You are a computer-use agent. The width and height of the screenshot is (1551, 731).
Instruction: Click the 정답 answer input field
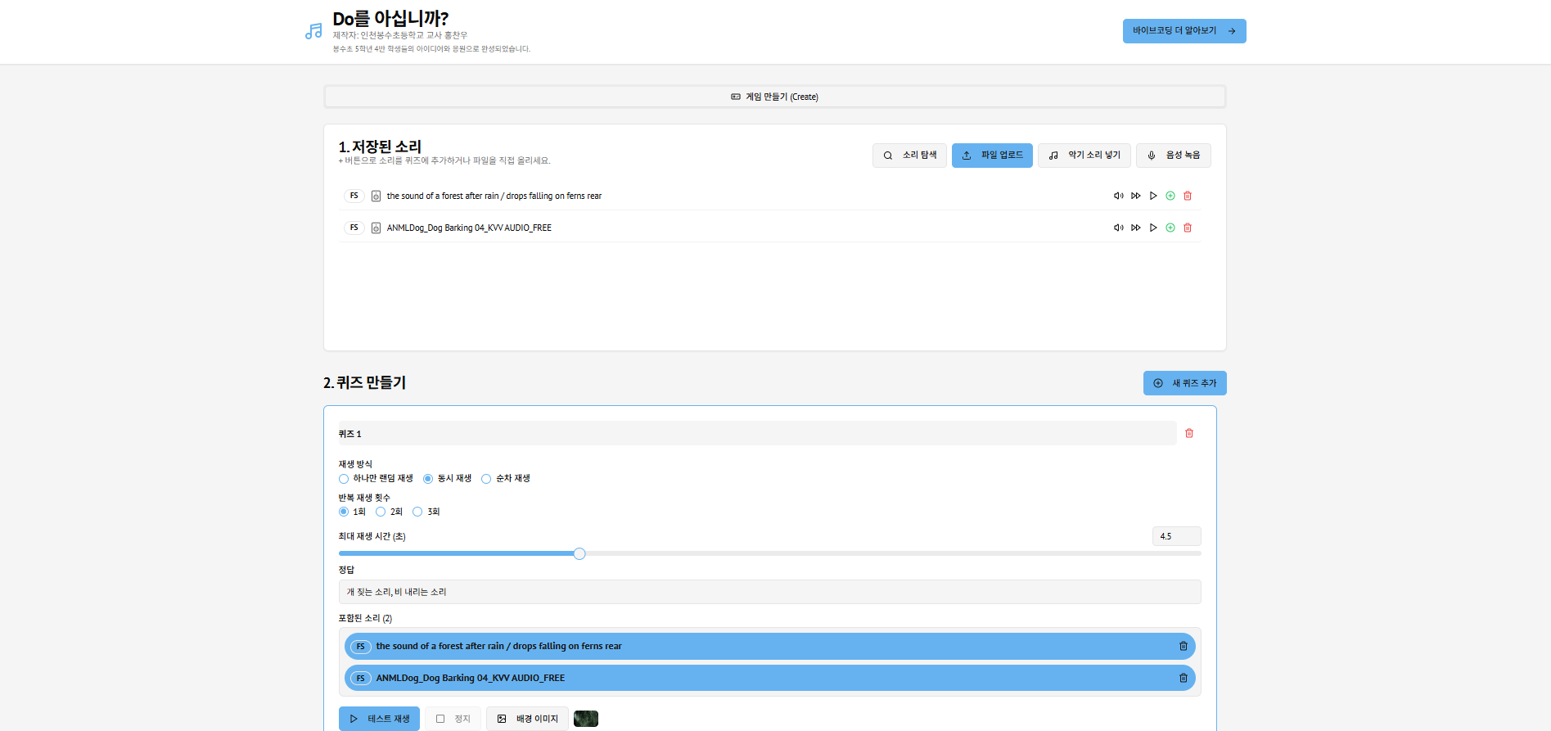[769, 592]
